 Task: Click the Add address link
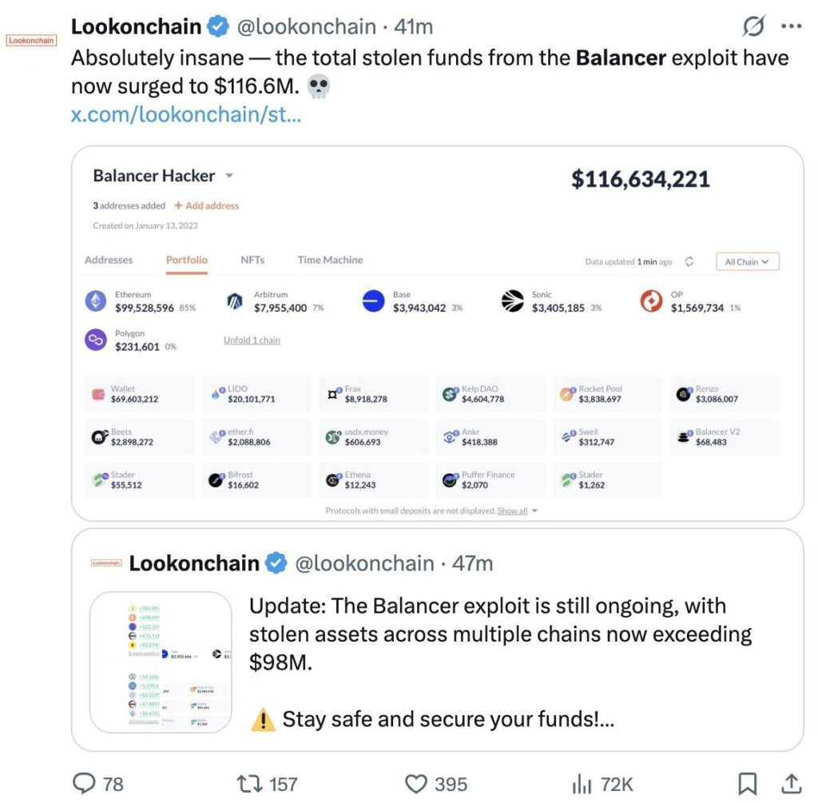pyautogui.click(x=207, y=205)
